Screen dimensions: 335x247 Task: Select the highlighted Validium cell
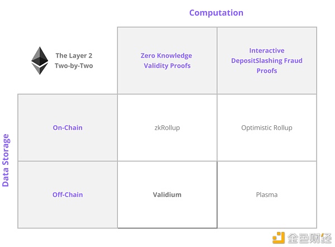pyautogui.click(x=167, y=194)
